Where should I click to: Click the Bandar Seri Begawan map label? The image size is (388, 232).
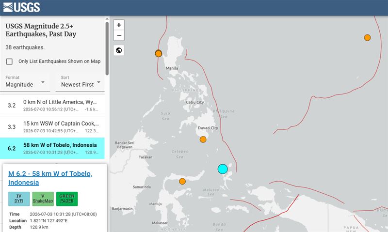[125, 145]
